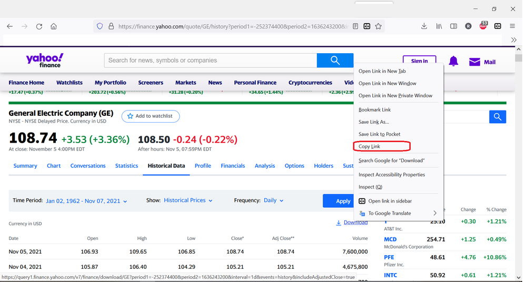Go back with the browser back arrow
Image resolution: width=526 pixels, height=282 pixels.
click(9, 26)
